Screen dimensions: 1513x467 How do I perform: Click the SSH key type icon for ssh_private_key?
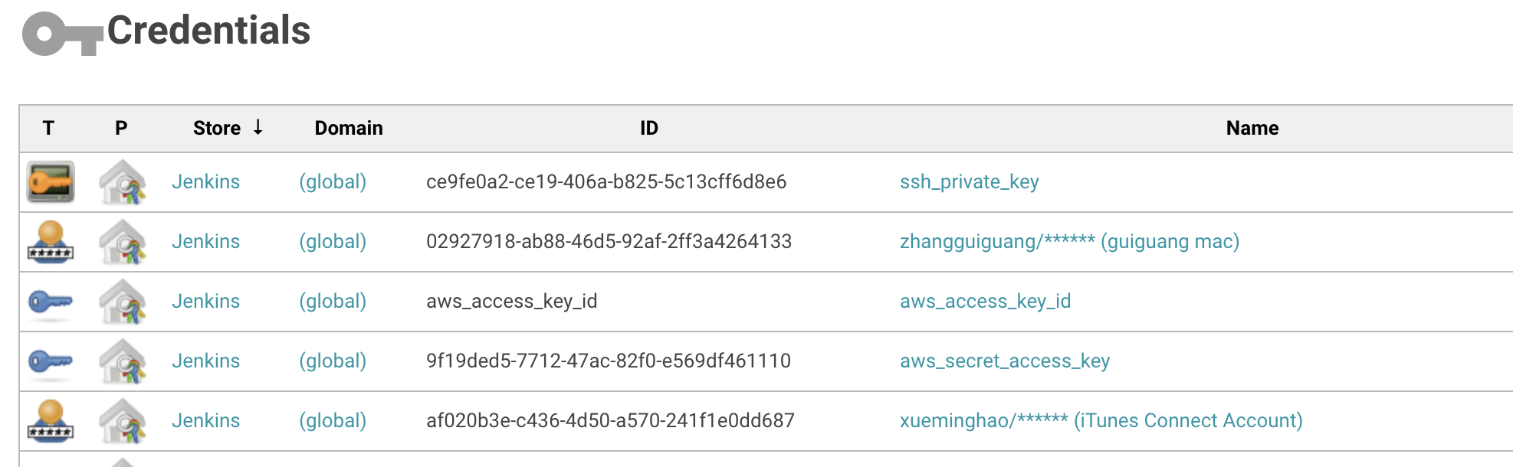click(51, 182)
